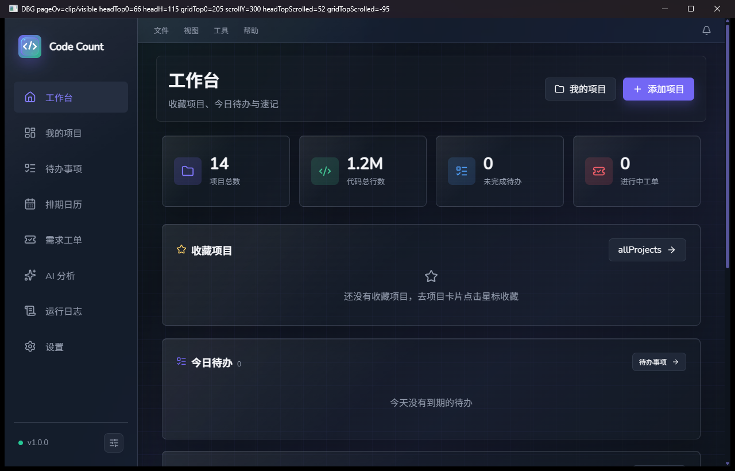The width and height of the screenshot is (735, 471).
Task: Click the text 还没有收藏项目，去项目卡片点击星标收藏
Action: coord(431,296)
